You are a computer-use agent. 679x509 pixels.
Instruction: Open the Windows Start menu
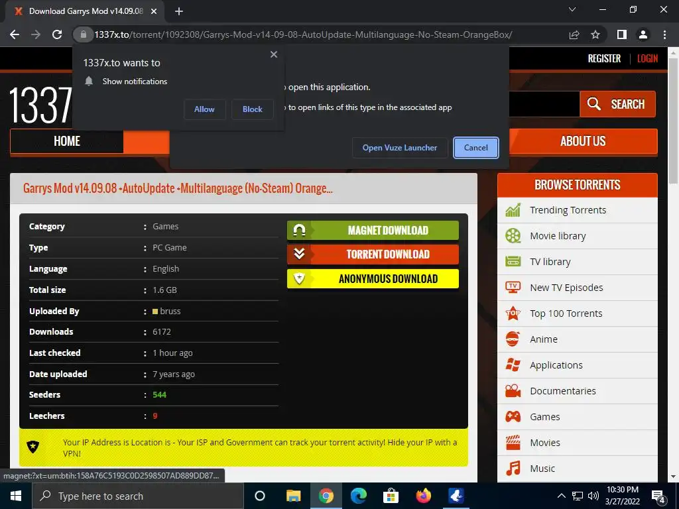click(x=16, y=496)
